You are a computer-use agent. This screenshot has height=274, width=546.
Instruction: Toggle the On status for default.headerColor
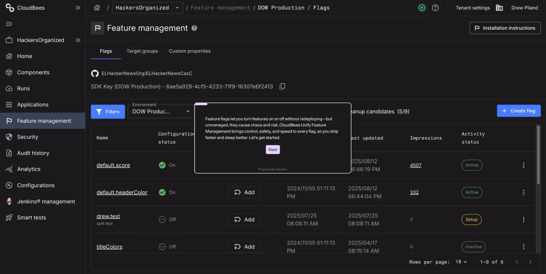(x=162, y=192)
